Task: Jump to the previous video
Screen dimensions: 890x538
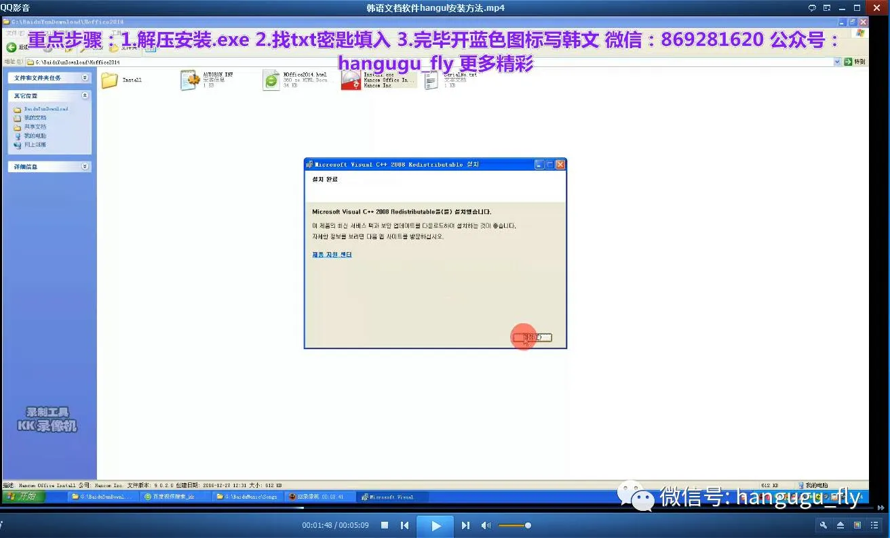Action: [405, 525]
